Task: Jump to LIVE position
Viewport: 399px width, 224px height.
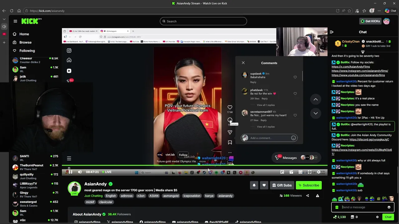Action: pos(106,172)
